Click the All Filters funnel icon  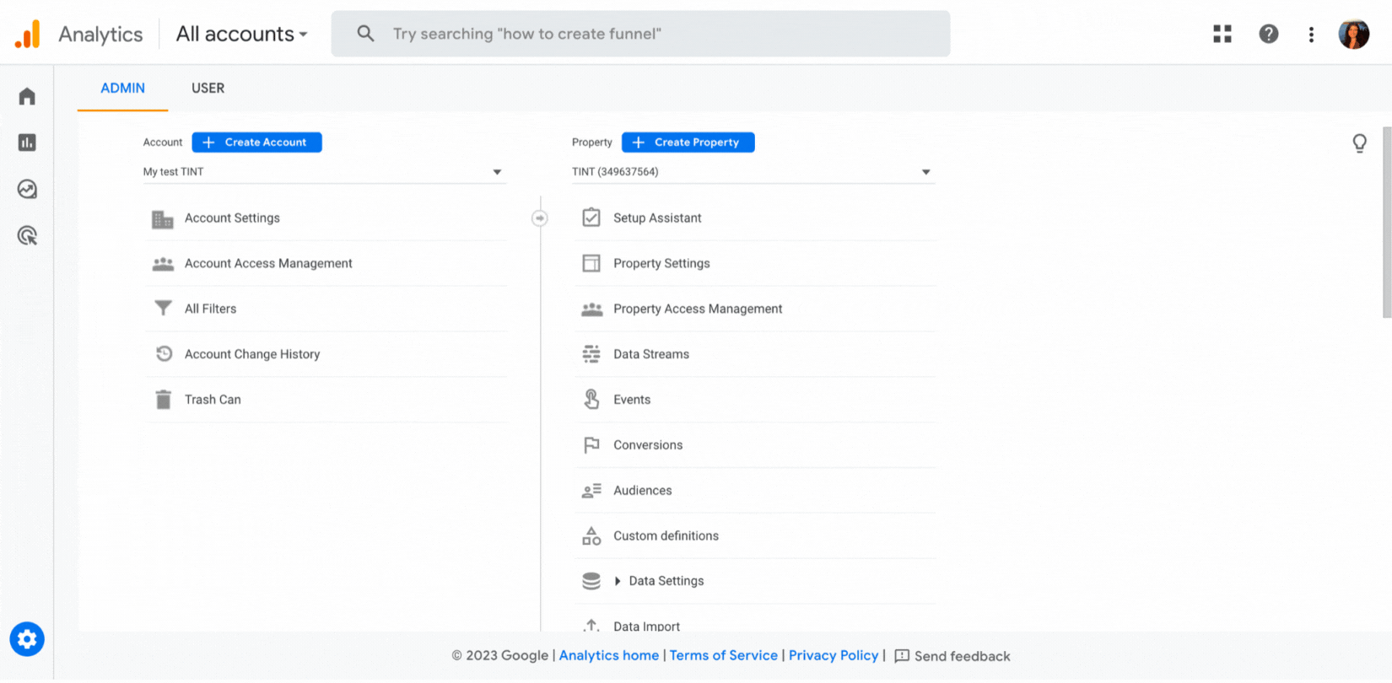tap(163, 309)
